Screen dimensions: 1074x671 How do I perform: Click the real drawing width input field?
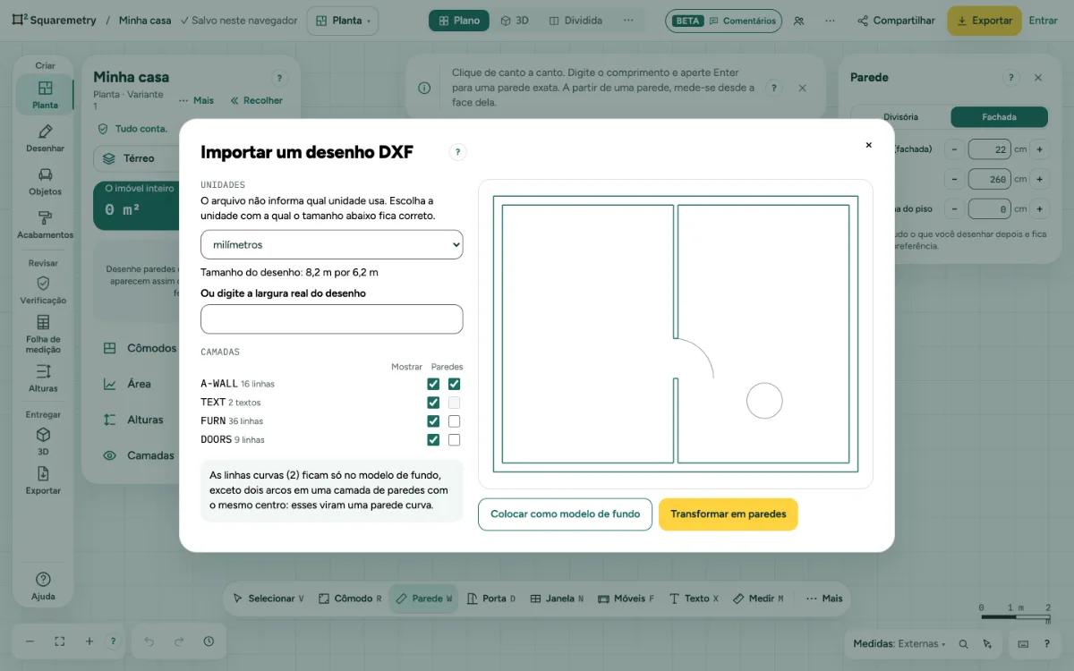(331, 319)
